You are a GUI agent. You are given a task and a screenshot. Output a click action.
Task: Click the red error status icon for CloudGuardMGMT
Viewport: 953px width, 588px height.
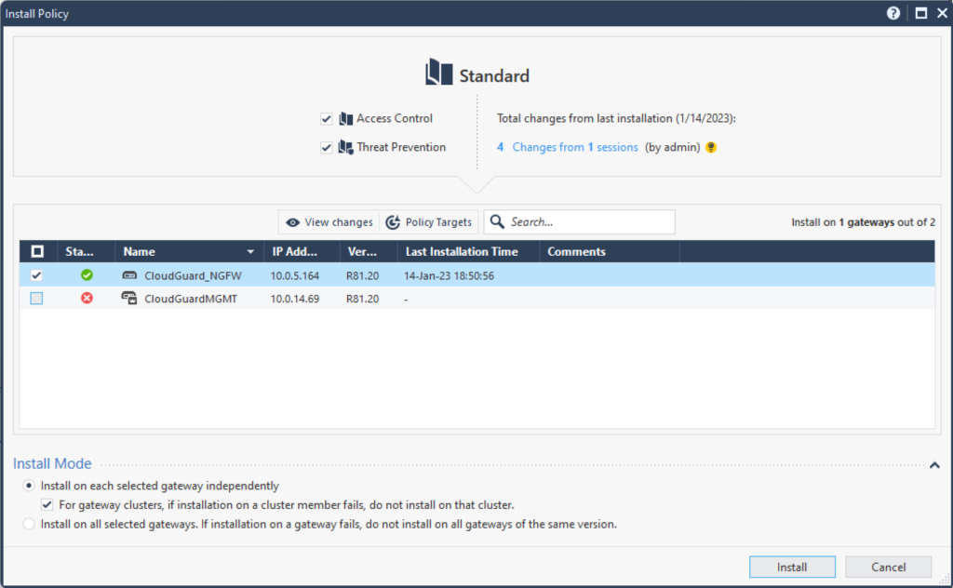[86, 298]
